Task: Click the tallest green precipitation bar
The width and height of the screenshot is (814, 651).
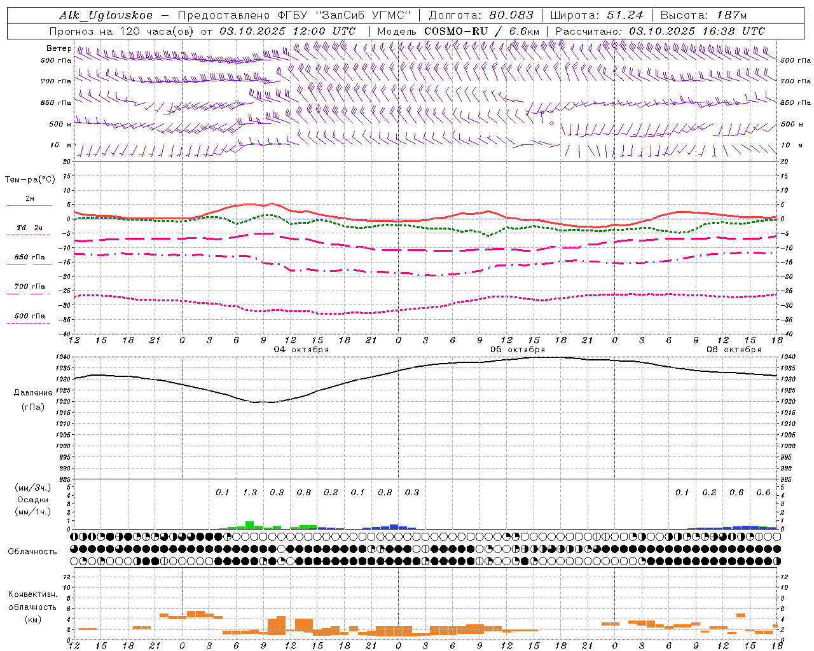Action: (250, 525)
